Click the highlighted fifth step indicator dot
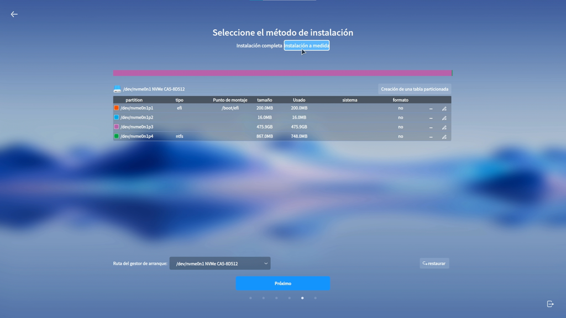 (x=302, y=298)
